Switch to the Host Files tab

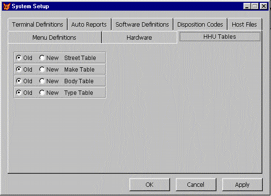244,24
